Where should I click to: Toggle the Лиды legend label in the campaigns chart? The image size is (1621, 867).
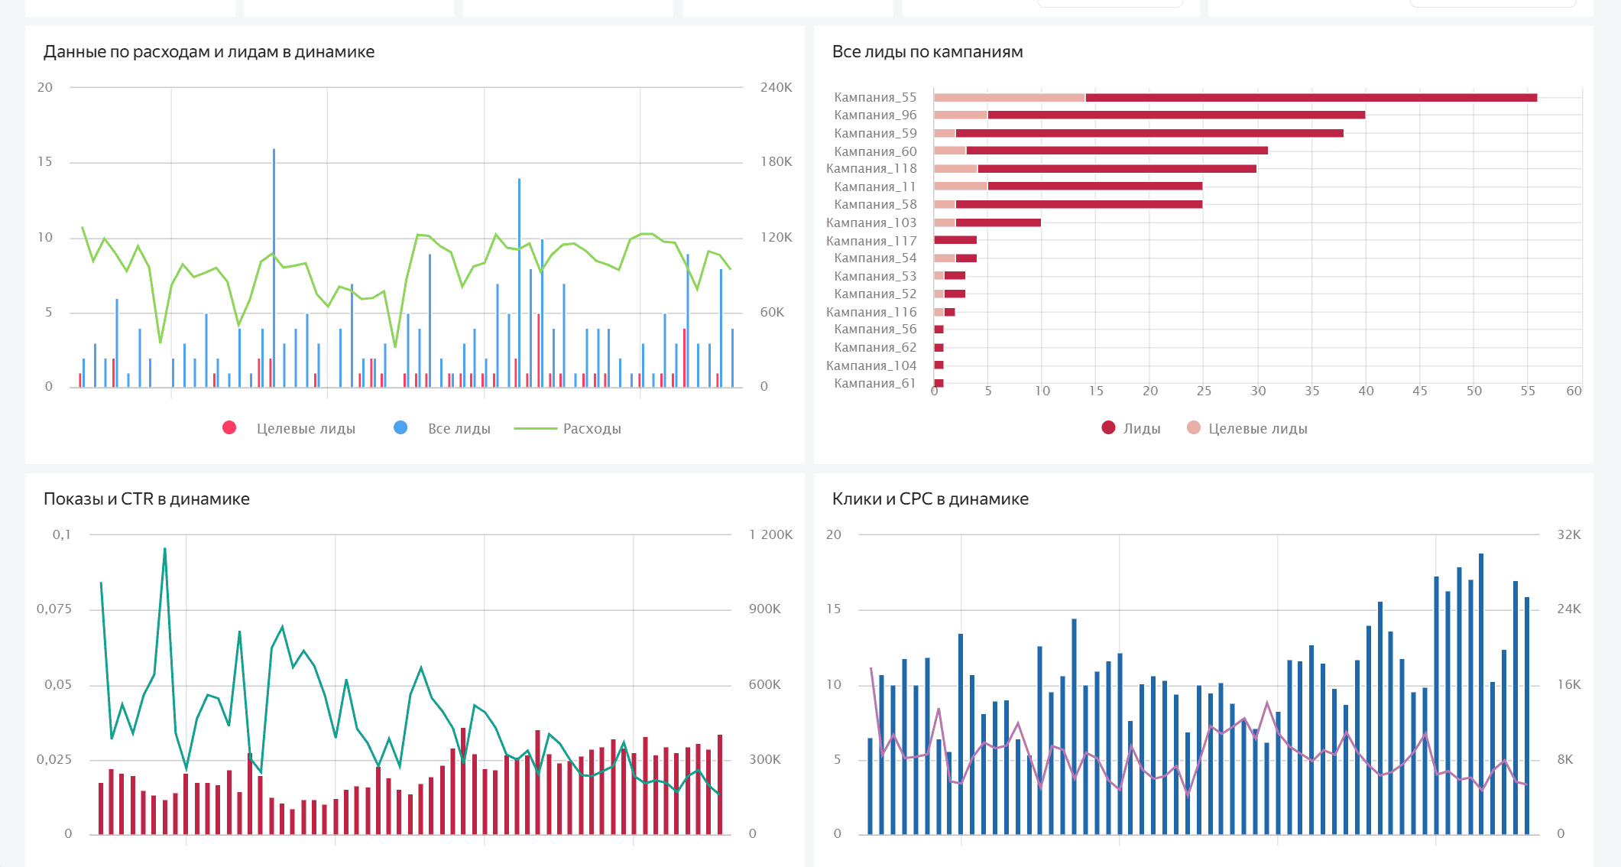click(x=1142, y=429)
